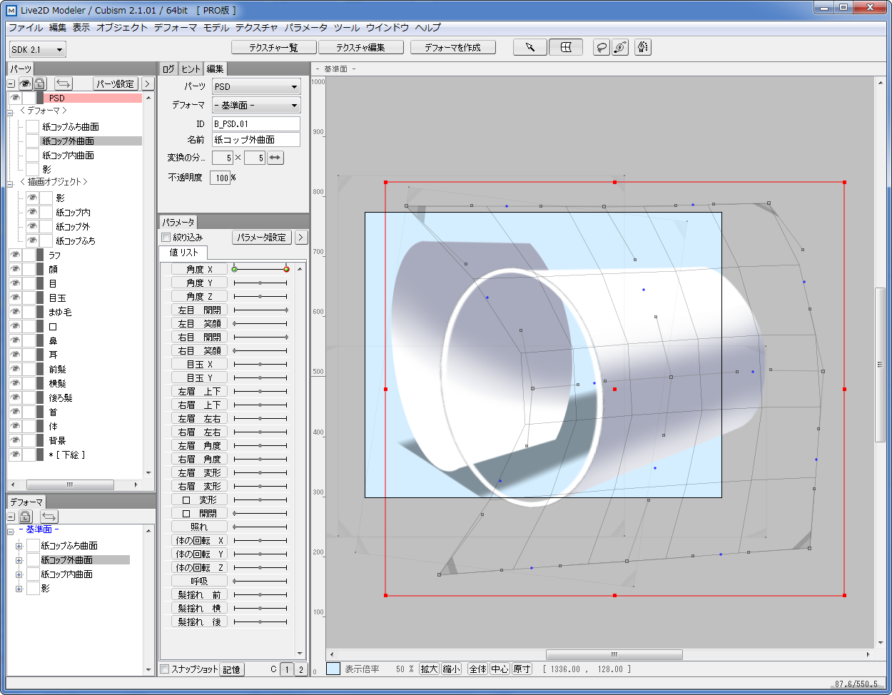Click swap arrows icon in Deformer panel

[49, 516]
